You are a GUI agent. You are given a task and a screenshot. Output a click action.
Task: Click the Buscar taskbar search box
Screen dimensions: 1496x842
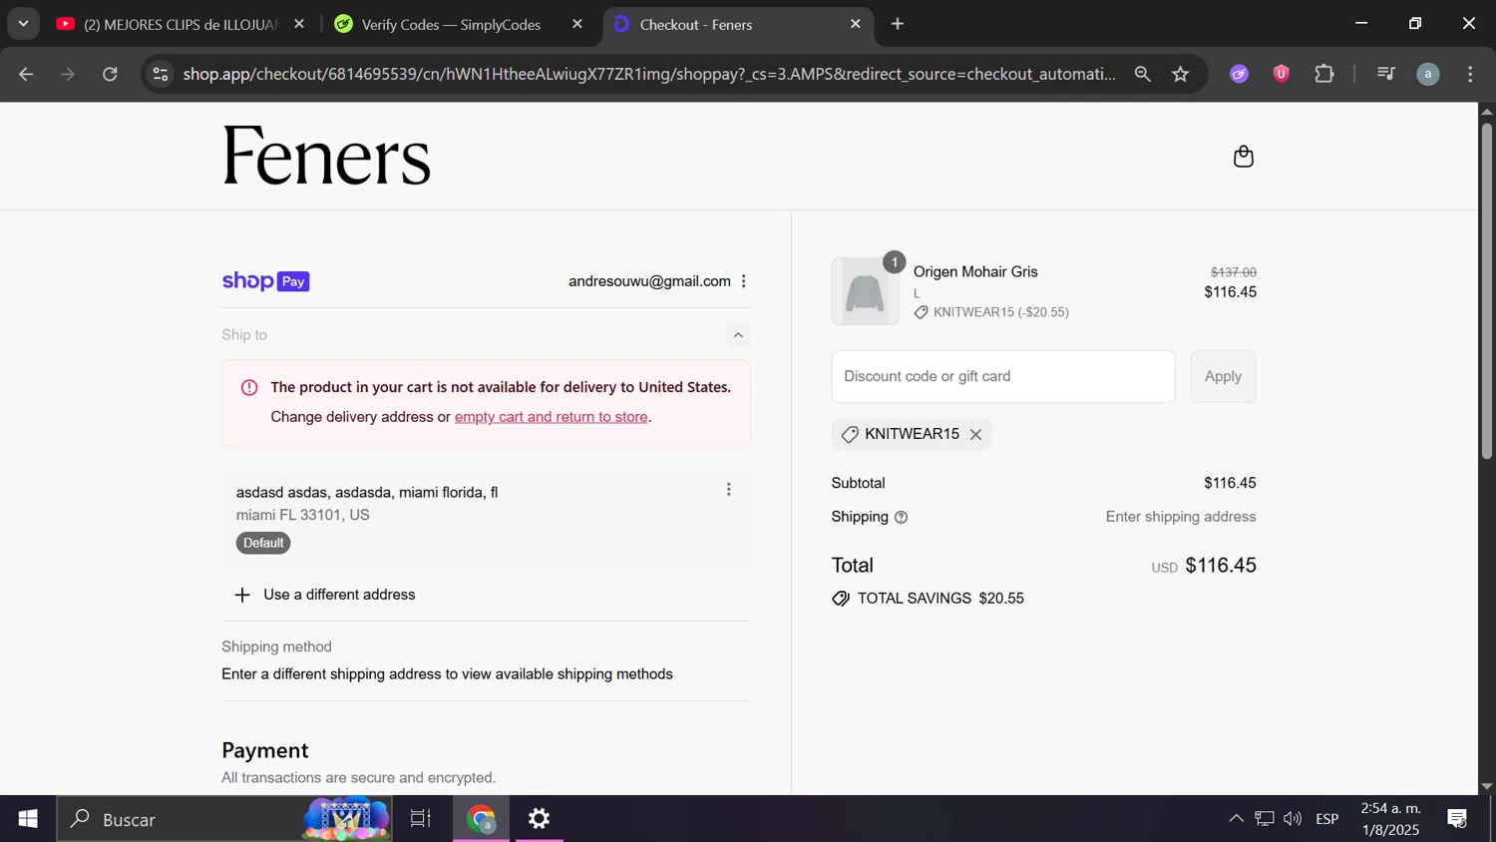(224, 819)
